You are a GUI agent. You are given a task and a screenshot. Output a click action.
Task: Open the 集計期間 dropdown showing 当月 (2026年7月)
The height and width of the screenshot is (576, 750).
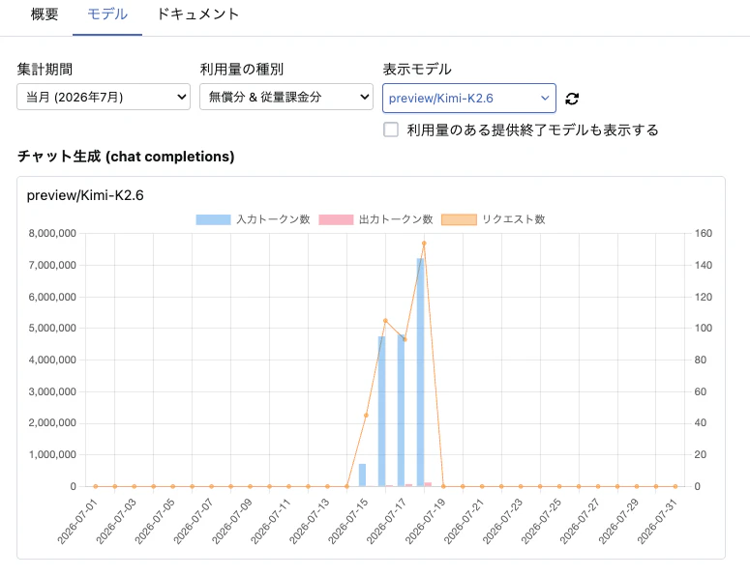pos(104,97)
